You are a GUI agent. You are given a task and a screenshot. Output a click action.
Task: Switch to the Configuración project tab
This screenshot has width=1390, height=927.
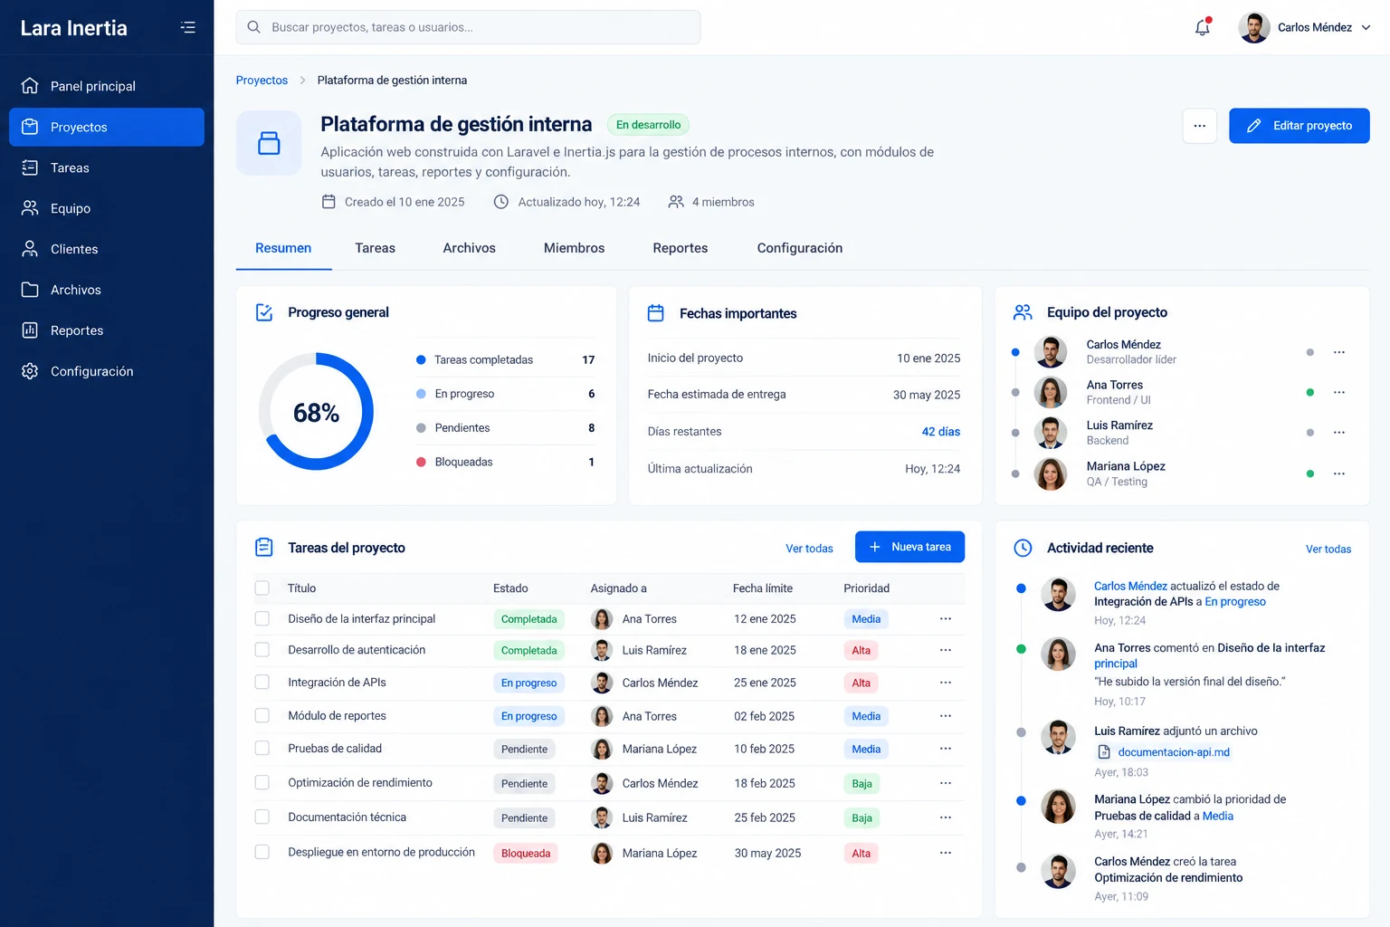(x=800, y=248)
